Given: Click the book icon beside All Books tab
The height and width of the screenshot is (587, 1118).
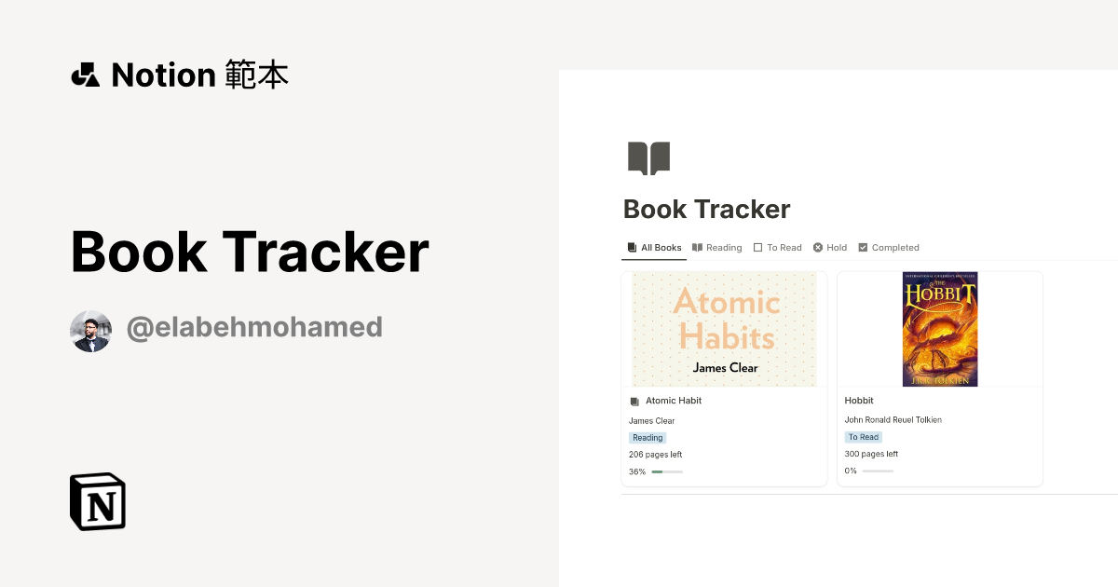Looking at the screenshot, I should (630, 247).
